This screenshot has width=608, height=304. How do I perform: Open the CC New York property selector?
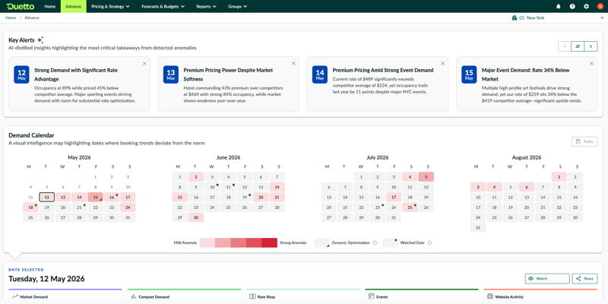tap(558, 17)
